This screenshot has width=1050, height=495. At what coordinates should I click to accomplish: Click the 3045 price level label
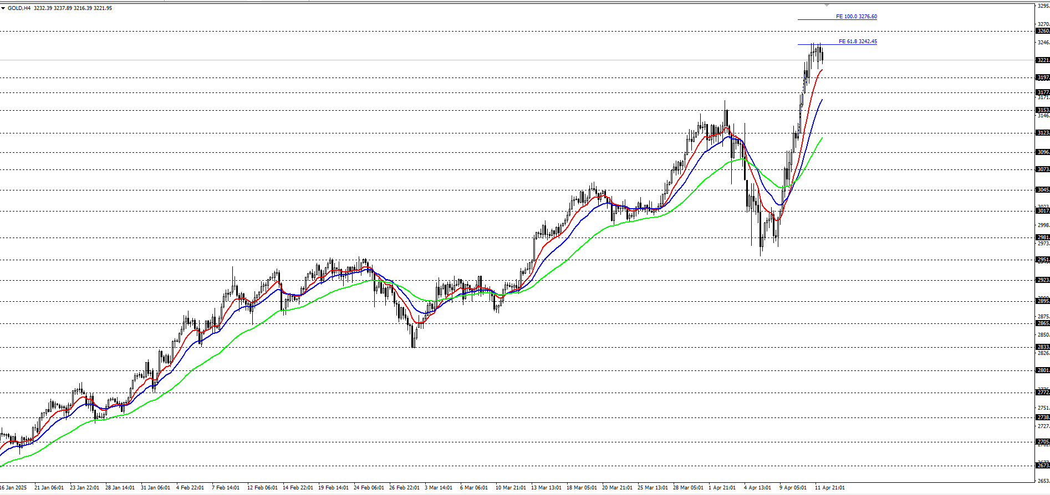(x=1043, y=190)
